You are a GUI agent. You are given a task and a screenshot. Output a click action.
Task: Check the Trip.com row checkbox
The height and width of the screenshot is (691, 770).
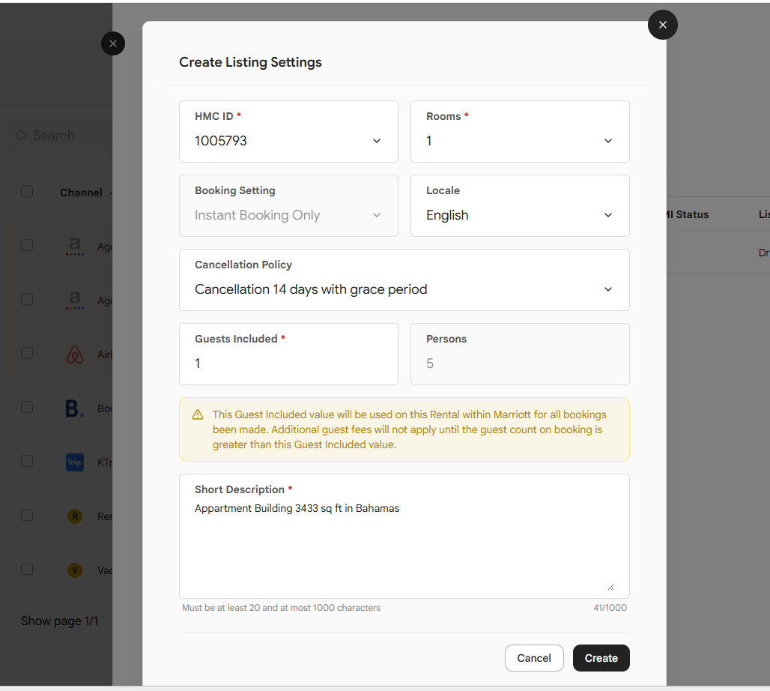[27, 461]
